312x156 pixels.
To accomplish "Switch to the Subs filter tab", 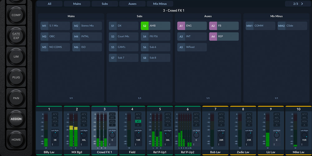I will coord(105,4).
